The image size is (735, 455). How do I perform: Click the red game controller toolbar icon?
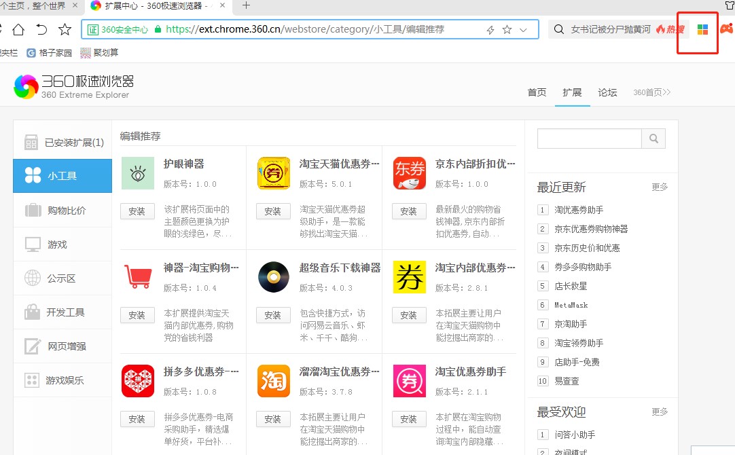pyautogui.click(x=726, y=30)
